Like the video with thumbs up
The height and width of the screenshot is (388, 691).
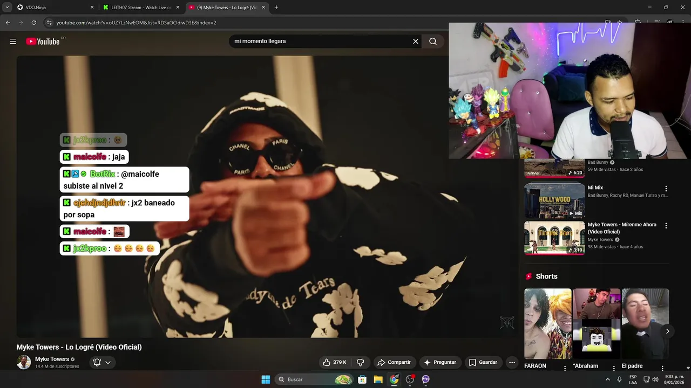click(335, 362)
